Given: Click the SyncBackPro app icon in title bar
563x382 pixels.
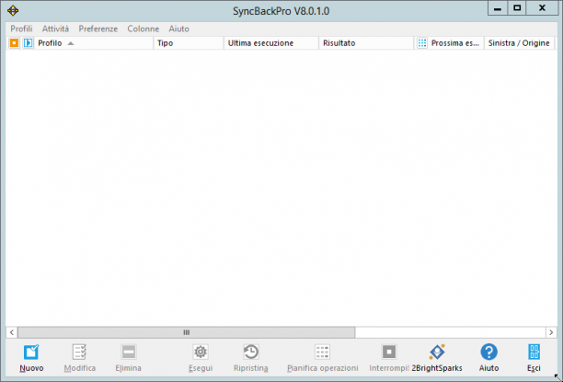Looking at the screenshot, I should point(13,10).
